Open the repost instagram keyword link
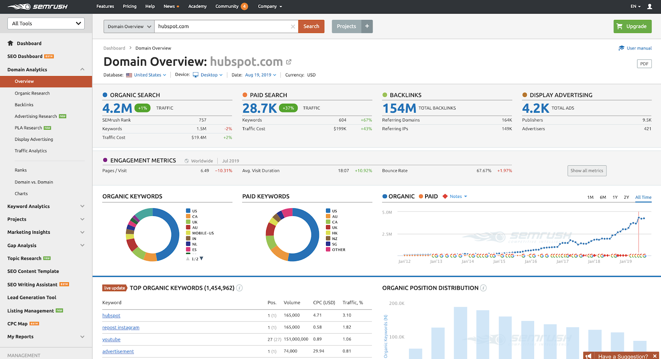The width and height of the screenshot is (661, 359). click(121, 328)
